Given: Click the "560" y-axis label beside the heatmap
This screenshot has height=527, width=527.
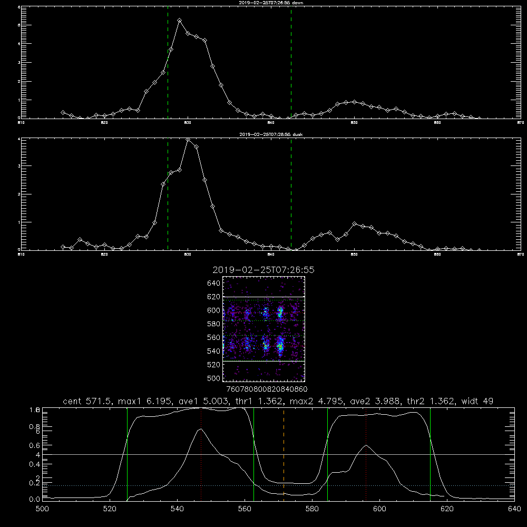Looking at the screenshot, I should pyautogui.click(x=214, y=337).
